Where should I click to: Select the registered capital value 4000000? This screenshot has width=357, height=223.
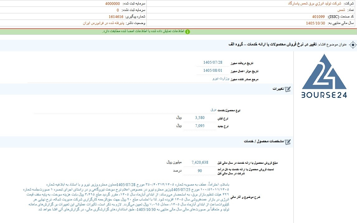point(112,4)
